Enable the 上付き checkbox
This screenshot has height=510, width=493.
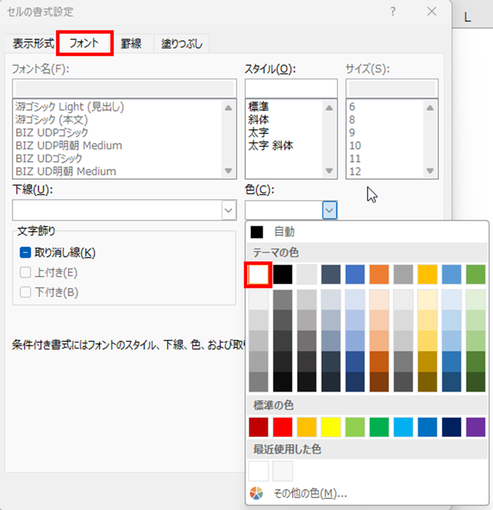[25, 273]
